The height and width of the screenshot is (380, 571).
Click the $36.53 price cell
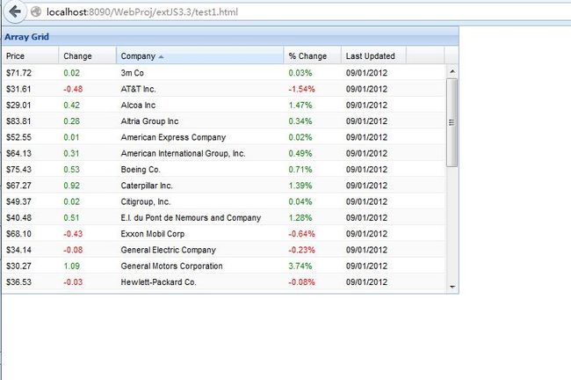pos(19,281)
